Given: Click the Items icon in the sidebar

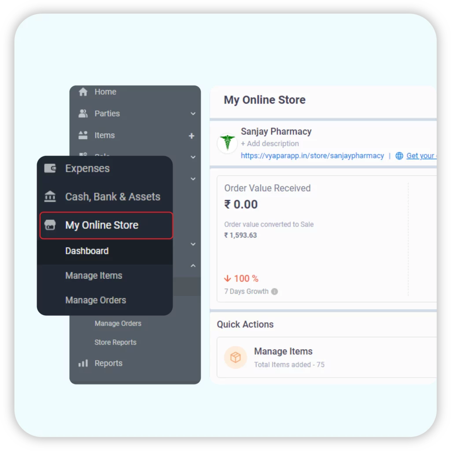Looking at the screenshot, I should (83, 135).
